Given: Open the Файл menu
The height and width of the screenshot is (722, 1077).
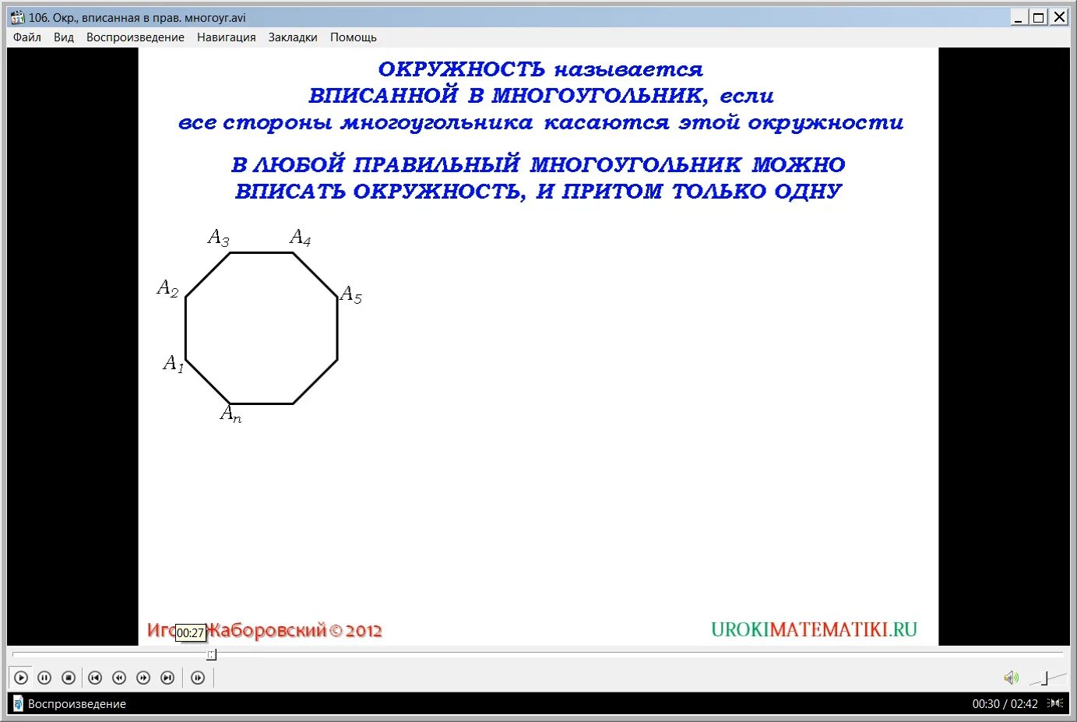Looking at the screenshot, I should pyautogui.click(x=27, y=37).
